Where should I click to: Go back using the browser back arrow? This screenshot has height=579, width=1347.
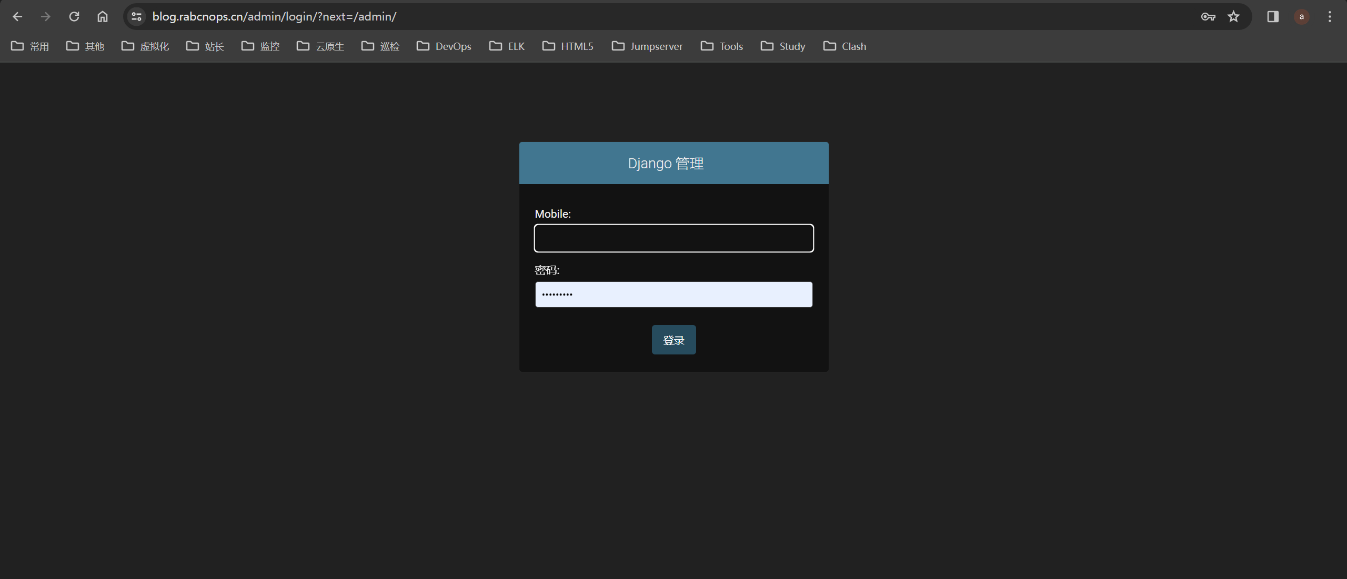17,17
